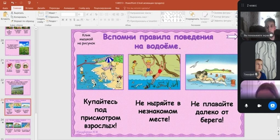Open the Дизайн tab
This screenshot has width=280, height=140.
point(41,8)
